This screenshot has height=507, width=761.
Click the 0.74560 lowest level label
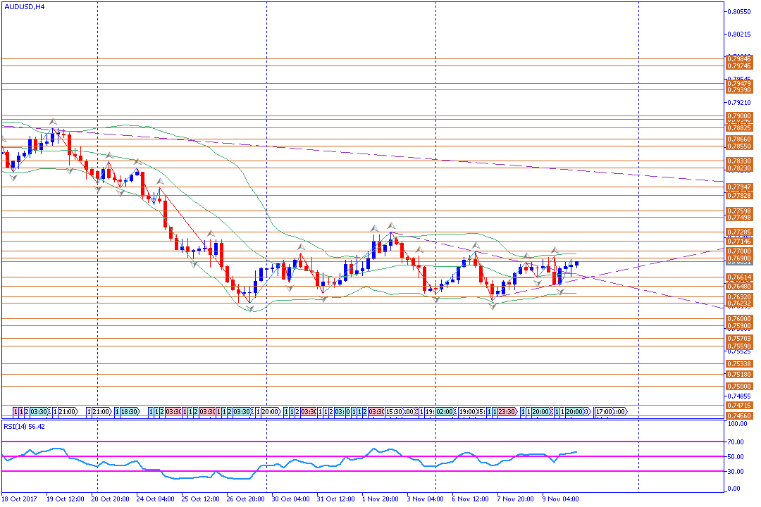[x=738, y=416]
